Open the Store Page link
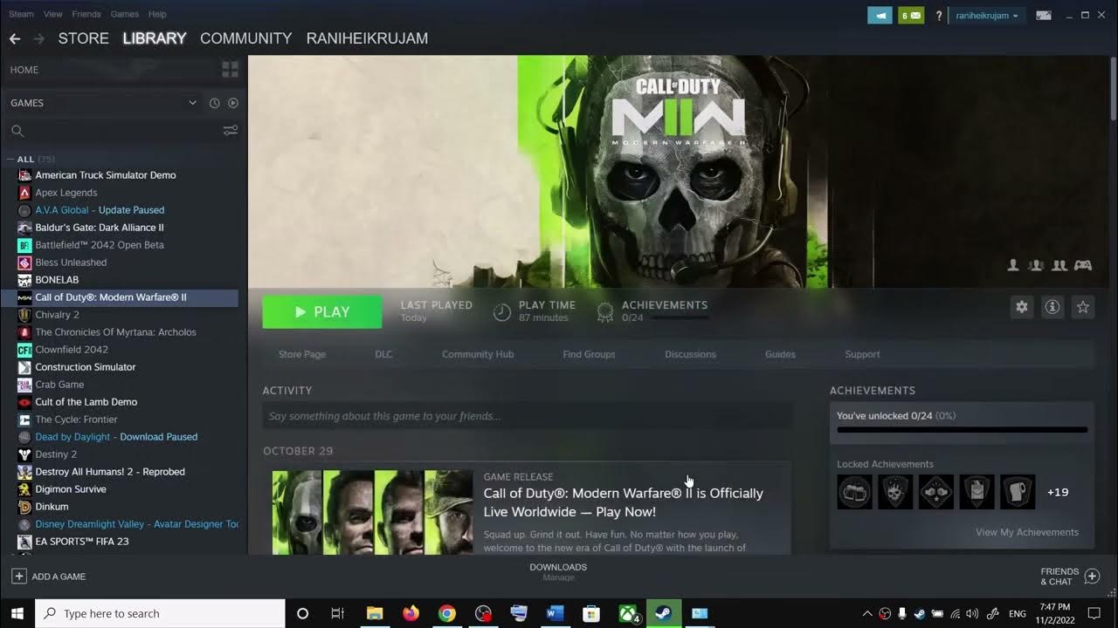The width and height of the screenshot is (1118, 628). 302,354
